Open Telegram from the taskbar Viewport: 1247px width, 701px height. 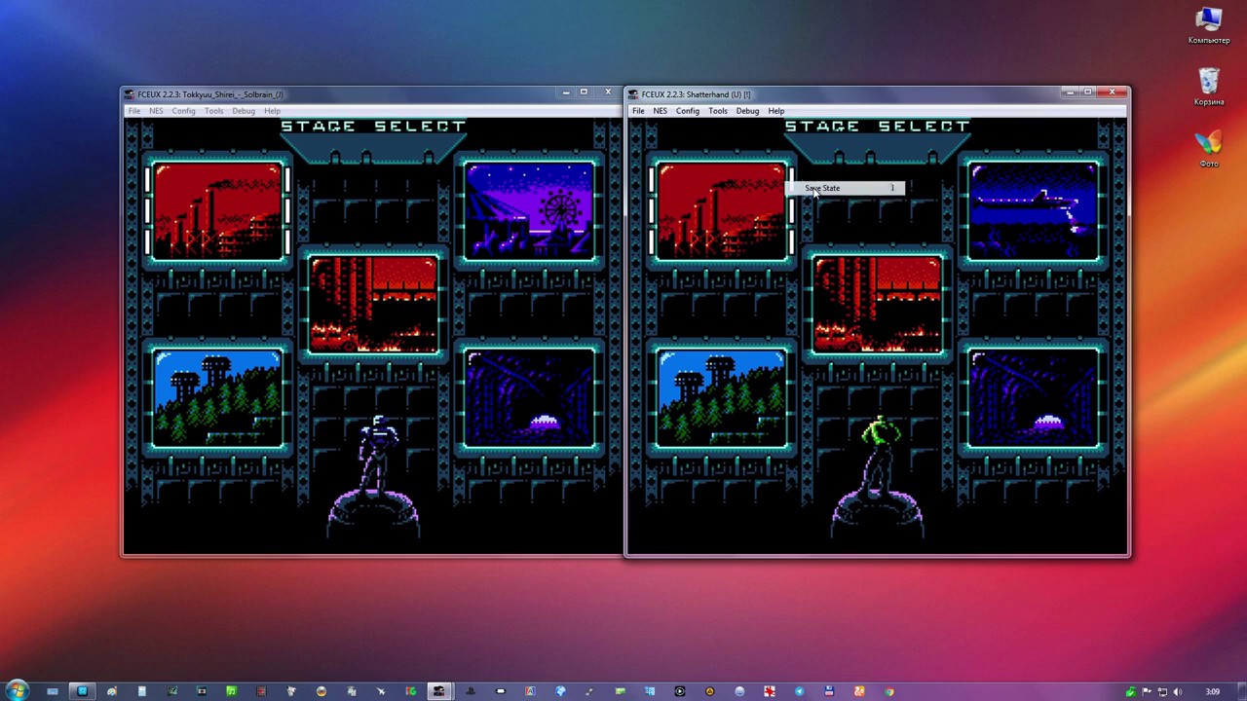(x=799, y=691)
